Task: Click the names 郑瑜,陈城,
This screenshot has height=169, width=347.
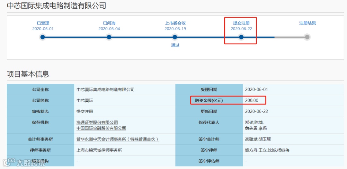Action: pos(255,123)
